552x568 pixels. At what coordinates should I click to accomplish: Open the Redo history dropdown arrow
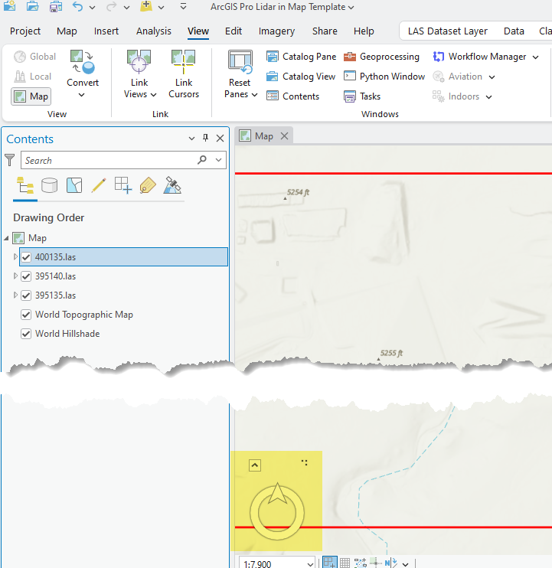[126, 7]
